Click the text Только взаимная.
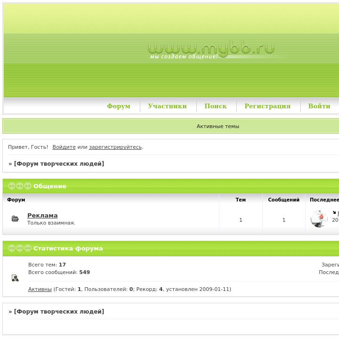Image resolution: width=339 pixels, height=339 pixels. 51,223
